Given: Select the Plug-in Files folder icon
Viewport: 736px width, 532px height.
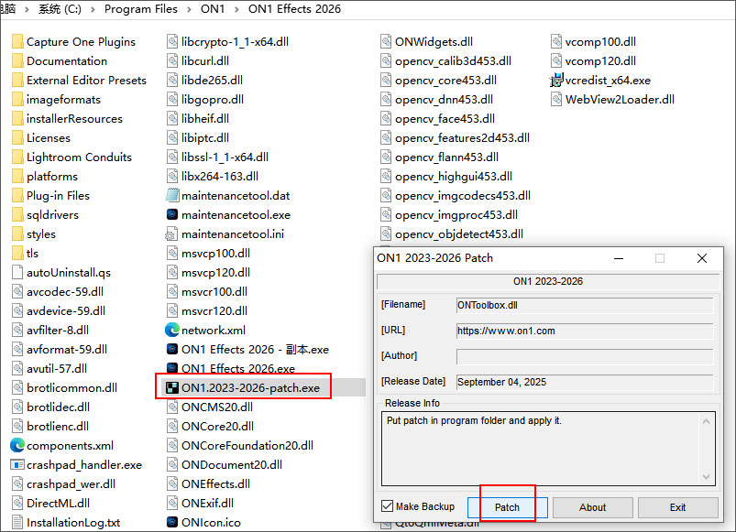Looking at the screenshot, I should click(x=17, y=195).
